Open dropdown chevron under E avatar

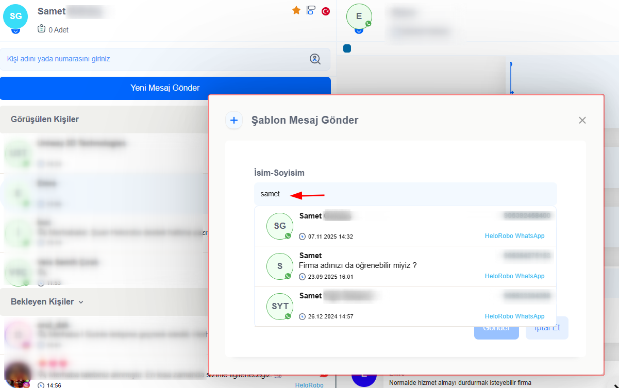[359, 31]
